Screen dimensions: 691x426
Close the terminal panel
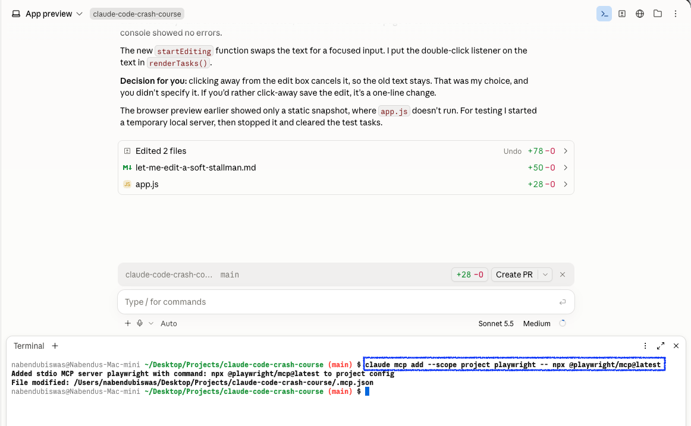coord(676,346)
